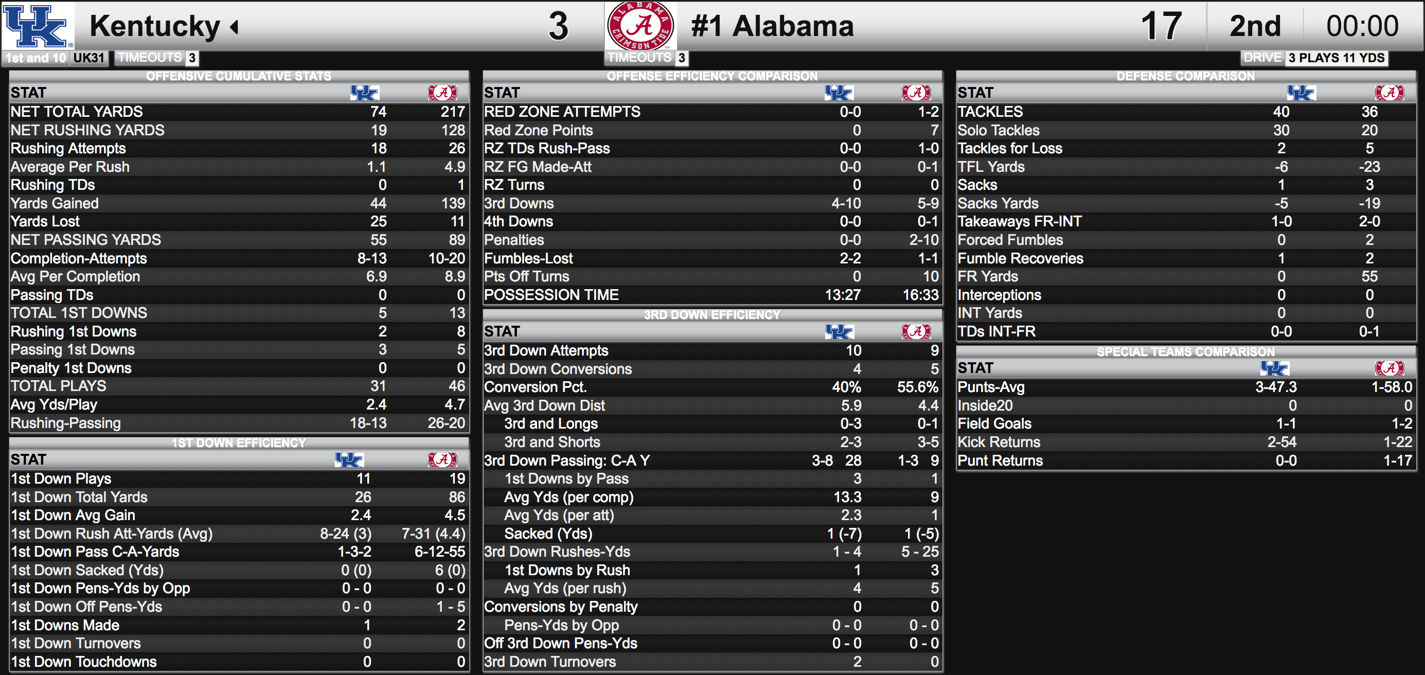Screen dimensions: 1425x675
Task: Click the 00:00 game clock
Action: [1362, 27]
